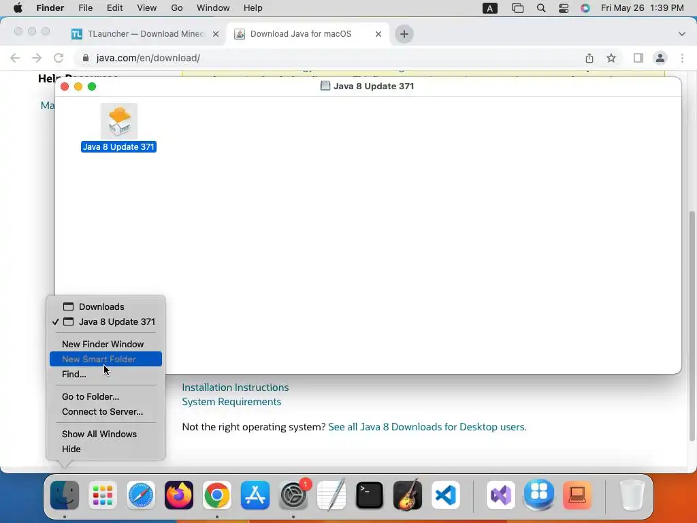The image size is (697, 523).
Task: Bookmark this page with the star icon
Action: click(611, 58)
